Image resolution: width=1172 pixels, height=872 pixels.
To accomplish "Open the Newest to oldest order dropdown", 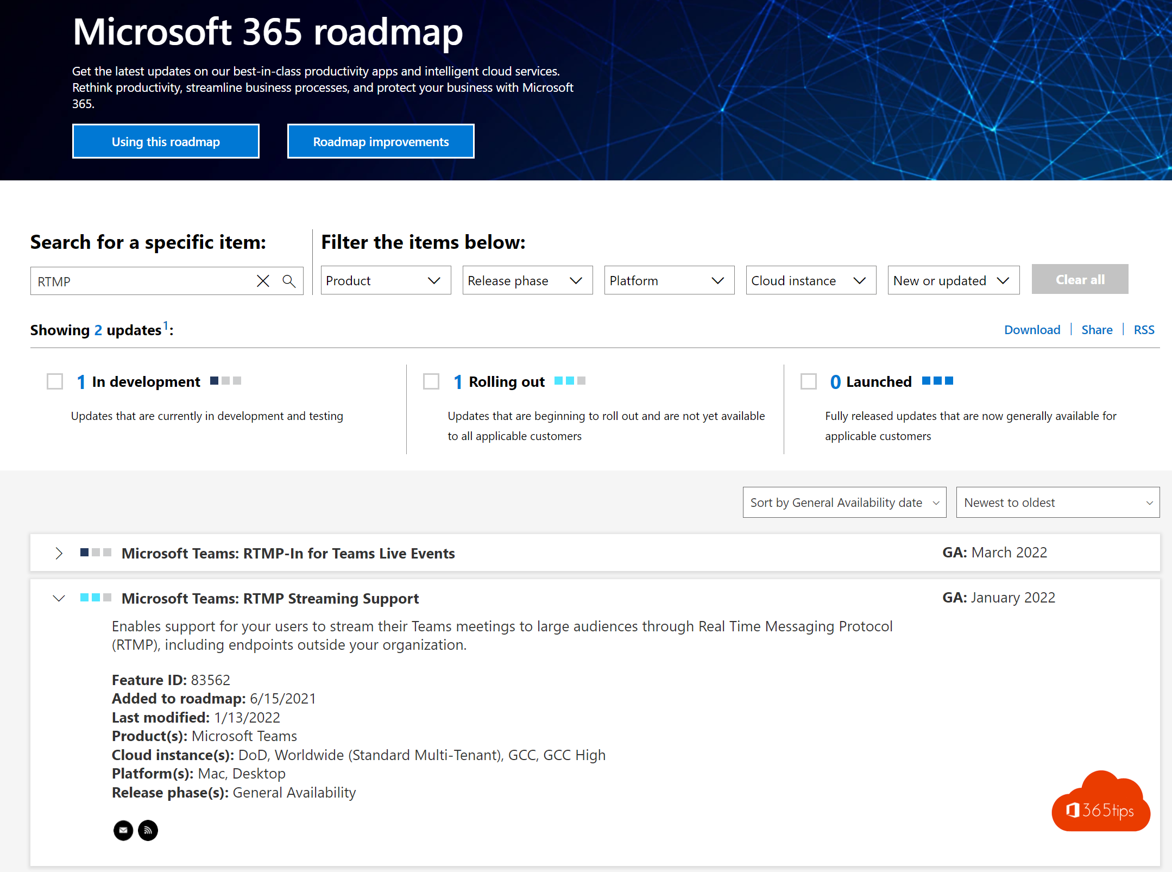I will click(x=1058, y=503).
